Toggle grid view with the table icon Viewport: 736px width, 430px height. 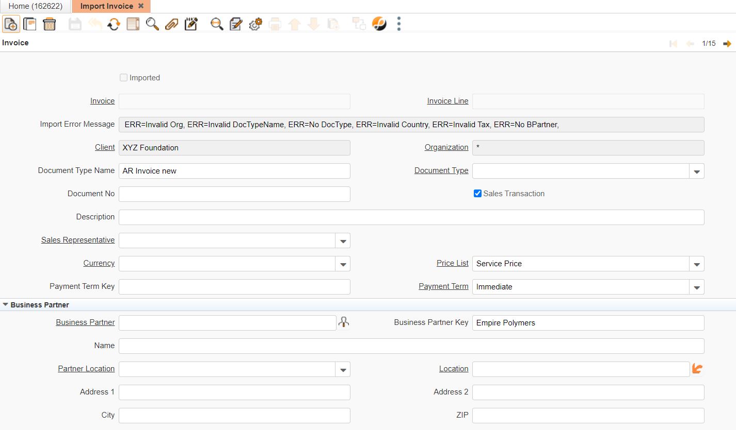point(133,24)
